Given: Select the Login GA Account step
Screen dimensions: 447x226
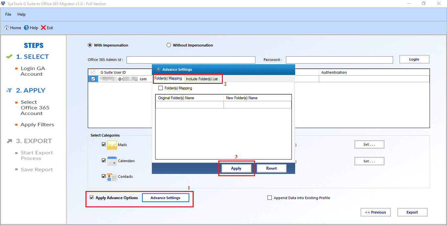Looking at the screenshot, I should click(x=33, y=71).
